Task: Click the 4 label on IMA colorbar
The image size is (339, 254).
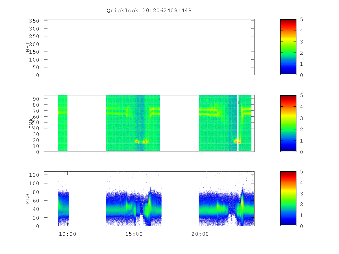Action: 301,107
